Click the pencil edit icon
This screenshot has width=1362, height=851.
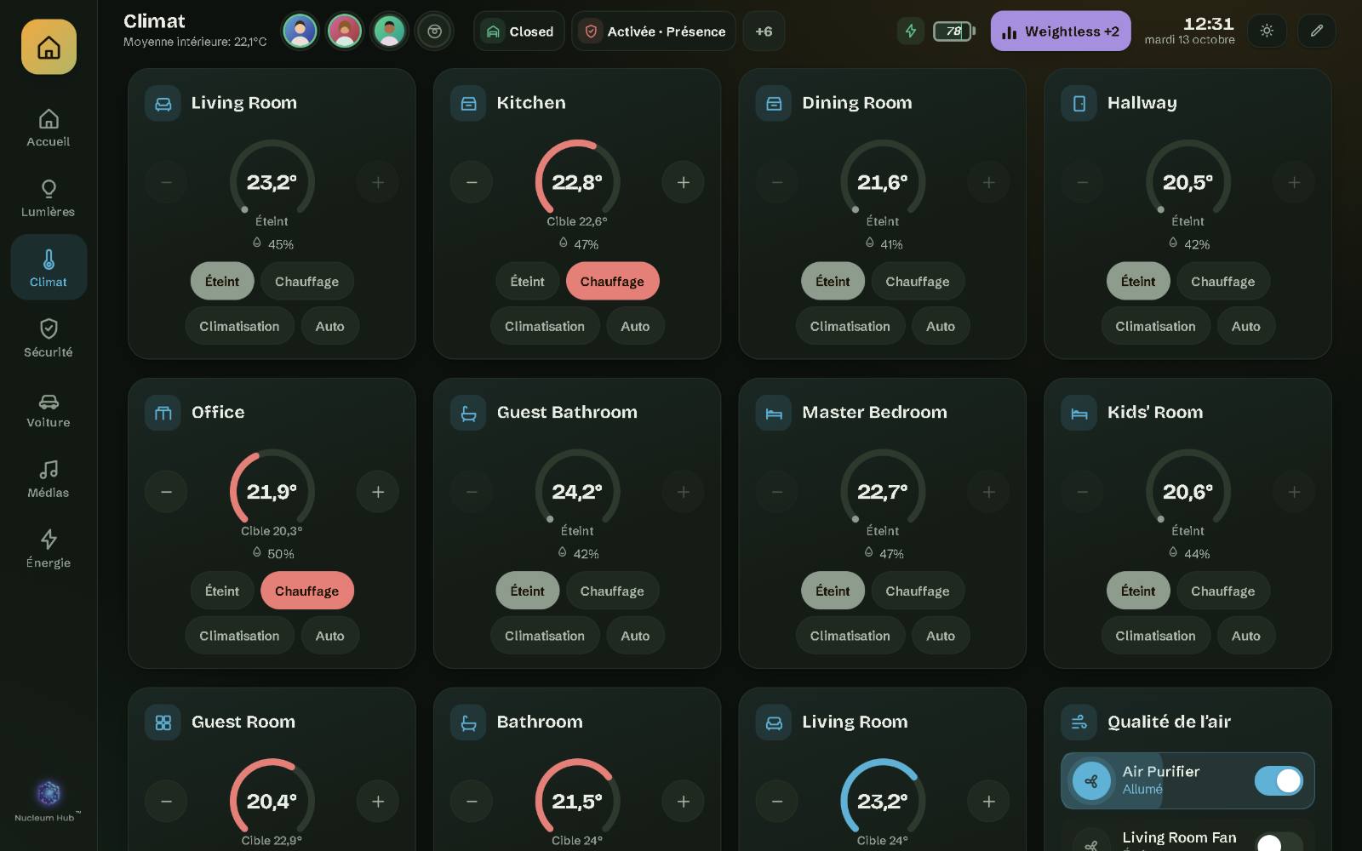[x=1316, y=31]
